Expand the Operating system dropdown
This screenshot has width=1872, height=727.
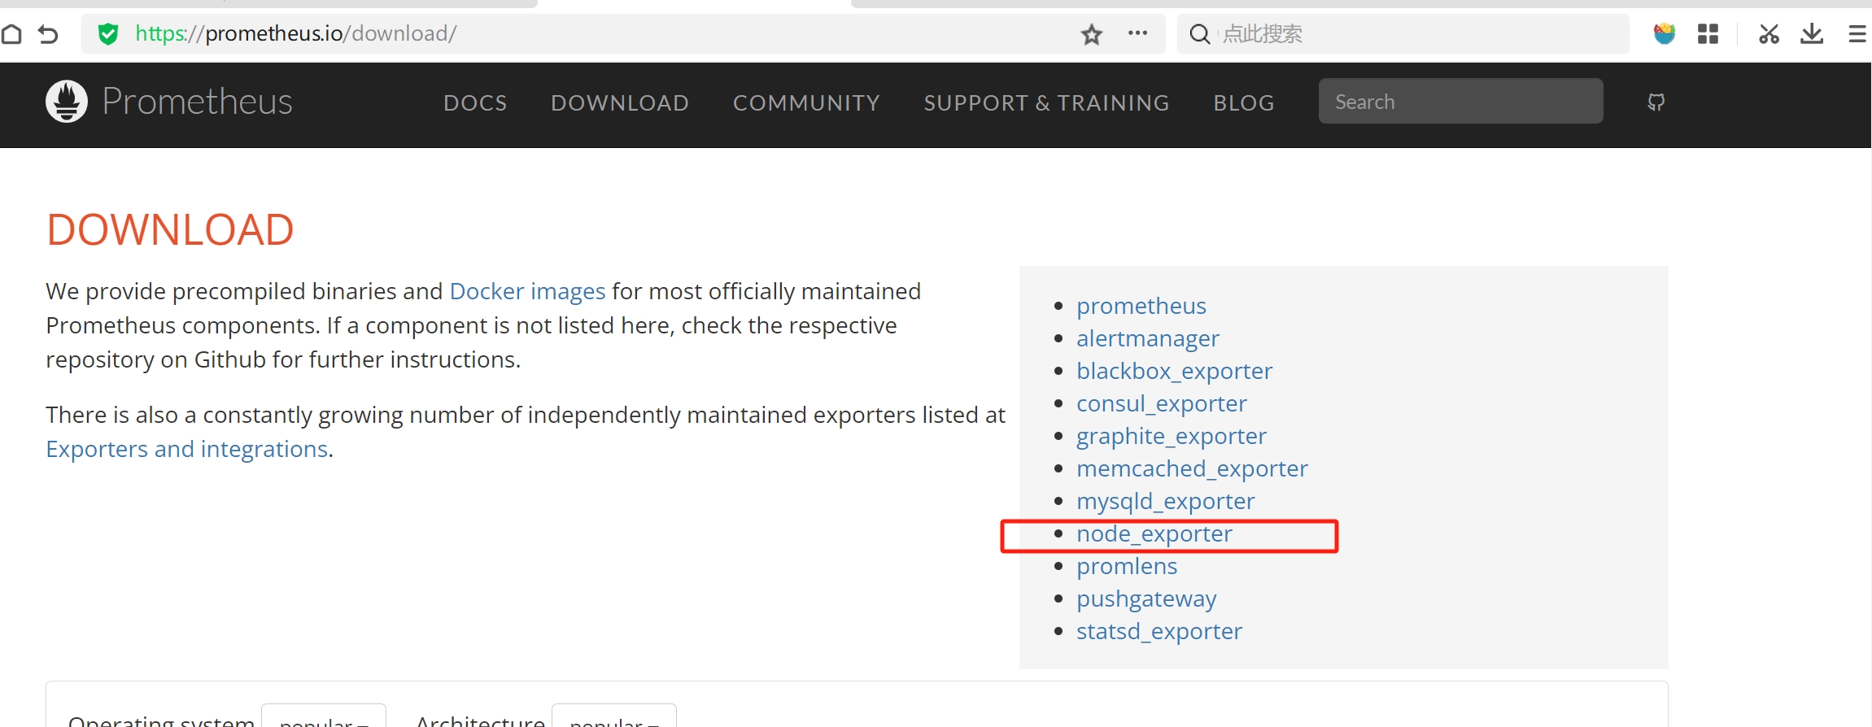[324, 717]
